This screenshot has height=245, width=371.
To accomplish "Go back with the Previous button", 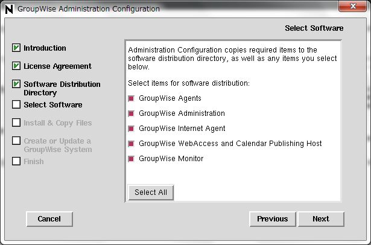I will pos(273,219).
